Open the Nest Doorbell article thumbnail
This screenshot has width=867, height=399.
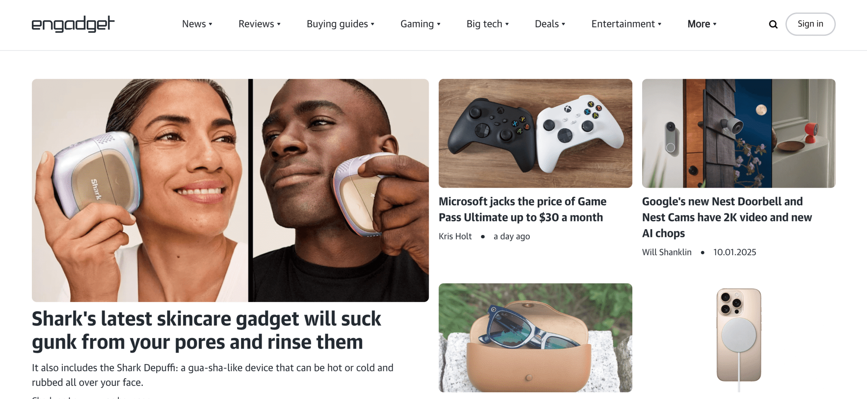(x=739, y=133)
